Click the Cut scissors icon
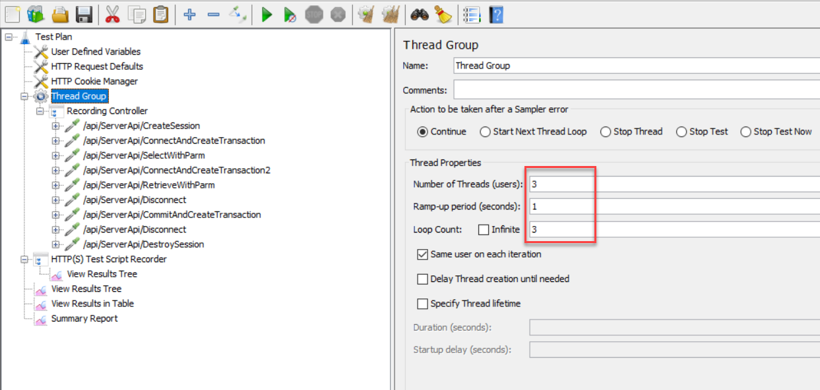 (113, 14)
